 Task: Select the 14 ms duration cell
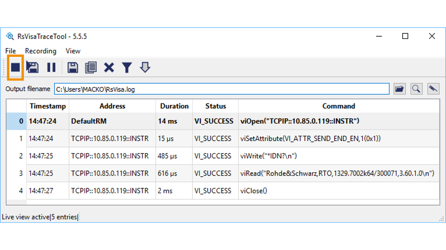click(174, 121)
